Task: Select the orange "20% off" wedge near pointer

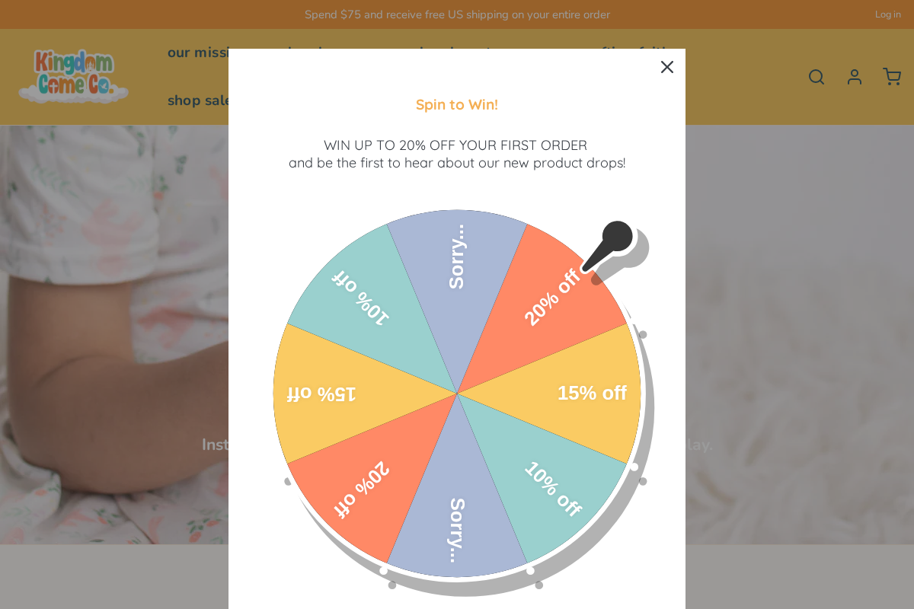Action: pos(550,298)
